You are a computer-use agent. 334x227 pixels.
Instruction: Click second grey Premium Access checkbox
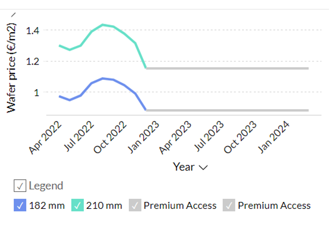pos(229,205)
